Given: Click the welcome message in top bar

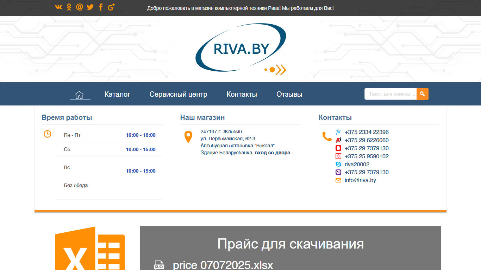Looking at the screenshot, I should pyautogui.click(x=241, y=8).
